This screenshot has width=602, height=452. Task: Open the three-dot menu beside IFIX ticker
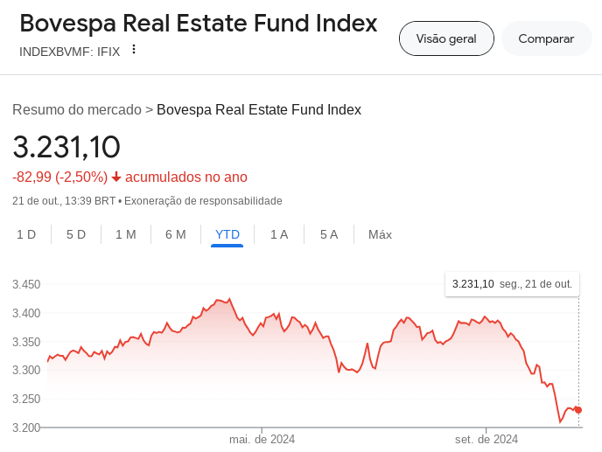click(x=134, y=49)
